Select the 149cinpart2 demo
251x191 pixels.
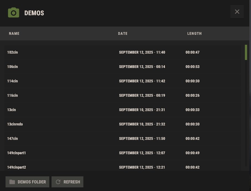point(123,166)
